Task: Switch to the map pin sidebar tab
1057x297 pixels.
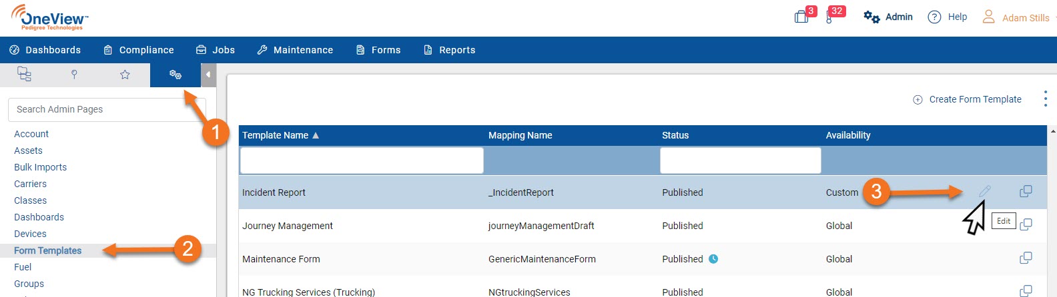Action: click(74, 75)
